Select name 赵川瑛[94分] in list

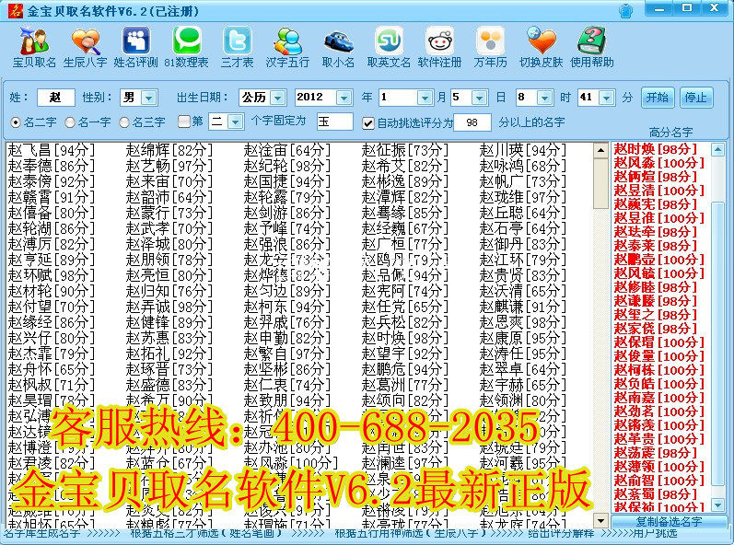coord(523,150)
